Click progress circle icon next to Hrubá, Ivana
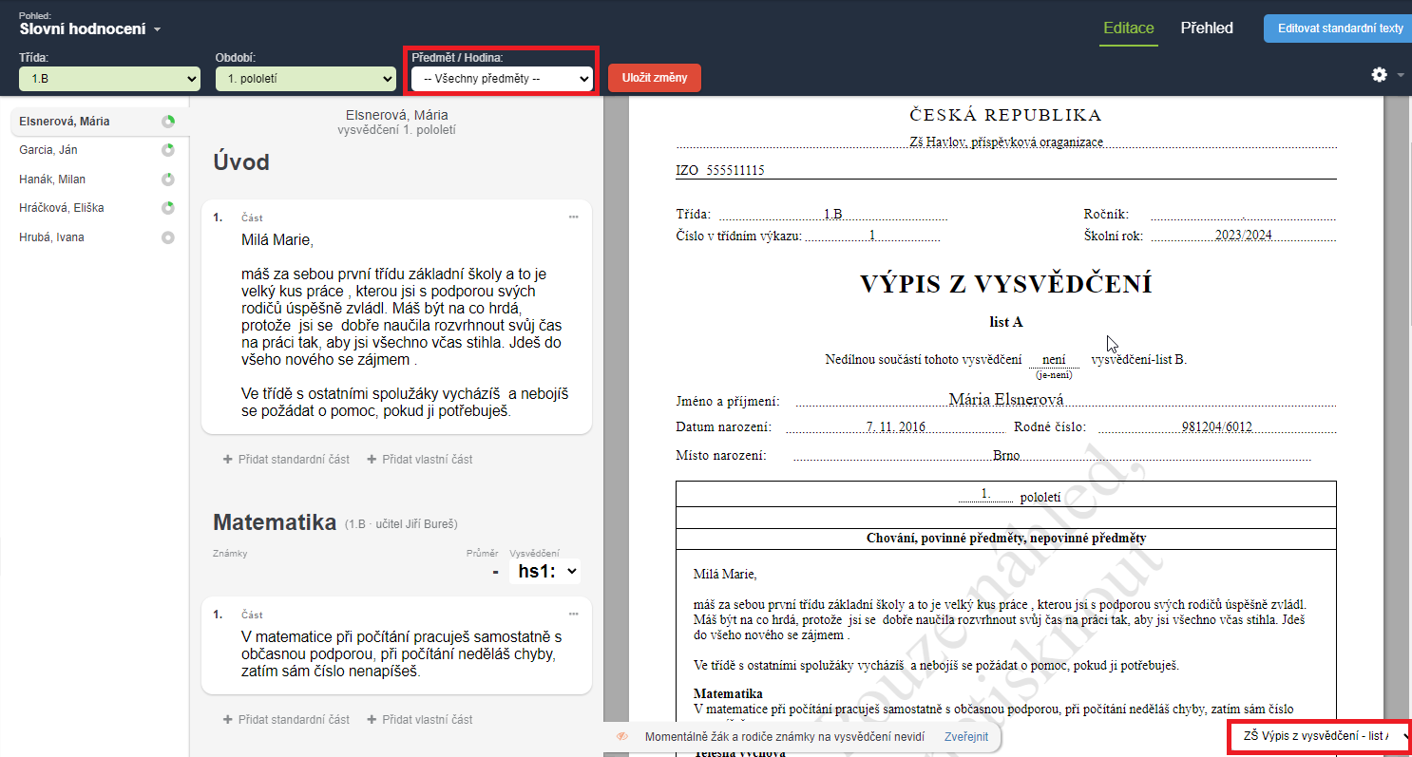The image size is (1412, 757). [x=168, y=237]
